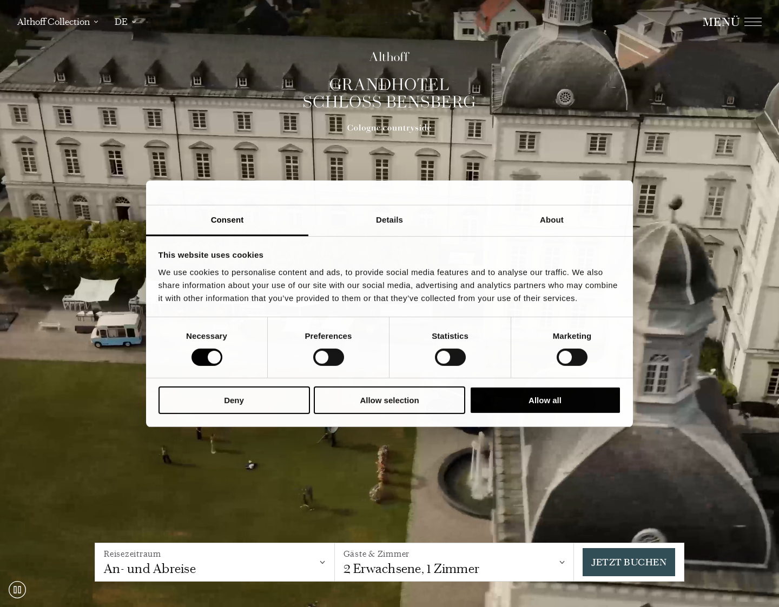Click Allow all cookies button
This screenshot has width=779, height=607.
point(545,400)
